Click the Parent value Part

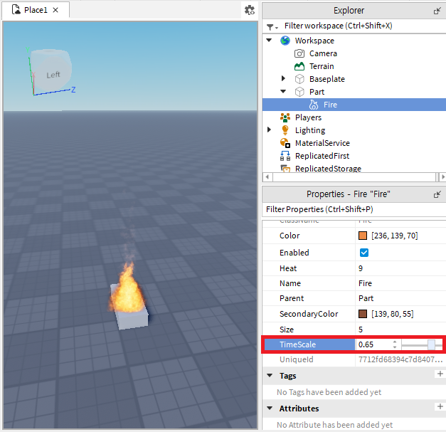tap(366, 298)
